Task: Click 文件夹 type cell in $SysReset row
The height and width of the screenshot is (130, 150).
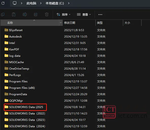Action: 101,30
